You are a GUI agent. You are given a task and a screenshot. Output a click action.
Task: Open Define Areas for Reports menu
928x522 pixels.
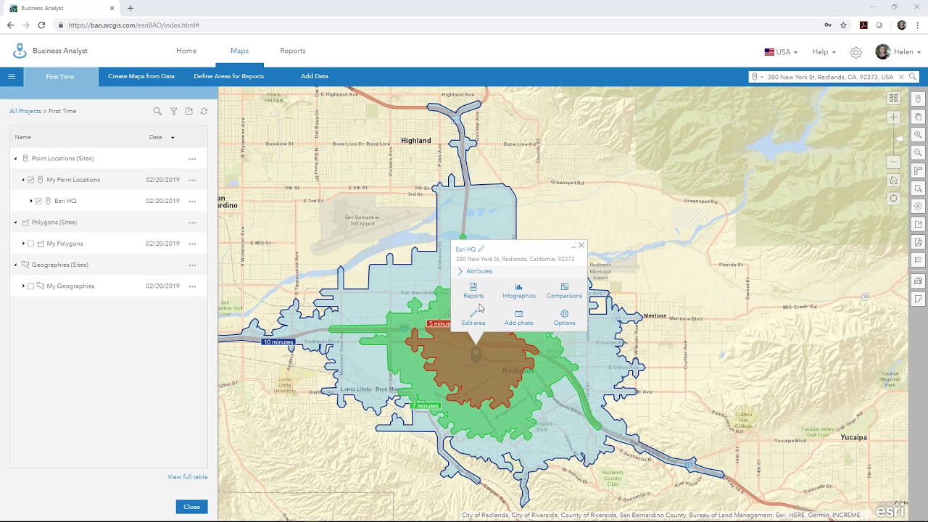[x=228, y=76]
